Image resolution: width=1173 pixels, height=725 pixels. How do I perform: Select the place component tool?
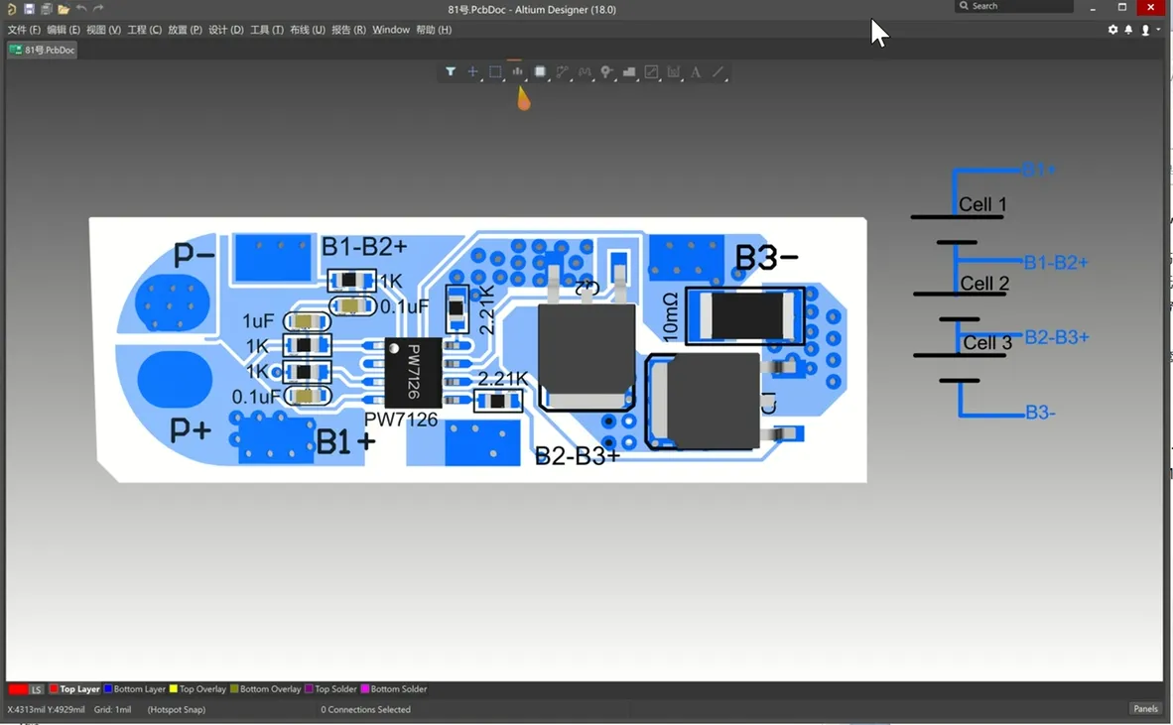[540, 71]
